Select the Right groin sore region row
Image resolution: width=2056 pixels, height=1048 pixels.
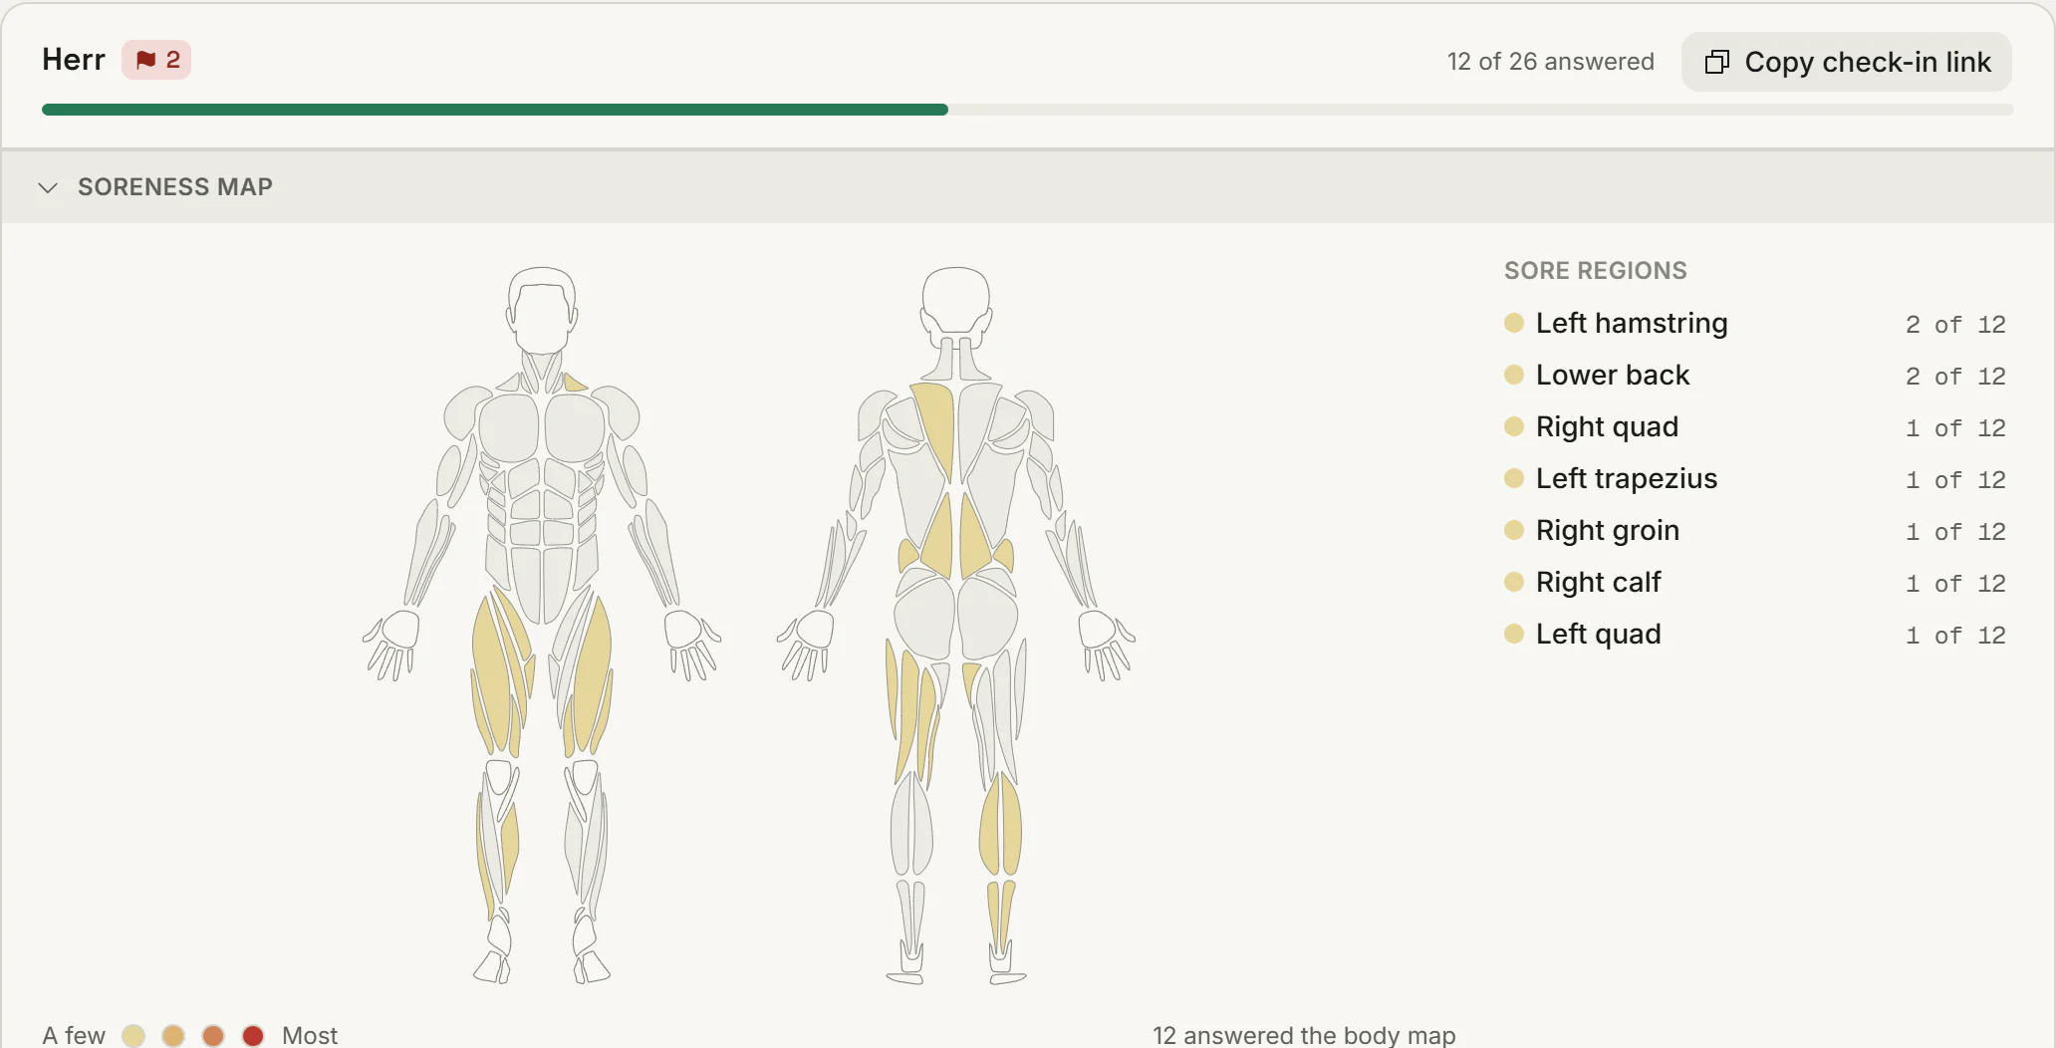click(1754, 531)
